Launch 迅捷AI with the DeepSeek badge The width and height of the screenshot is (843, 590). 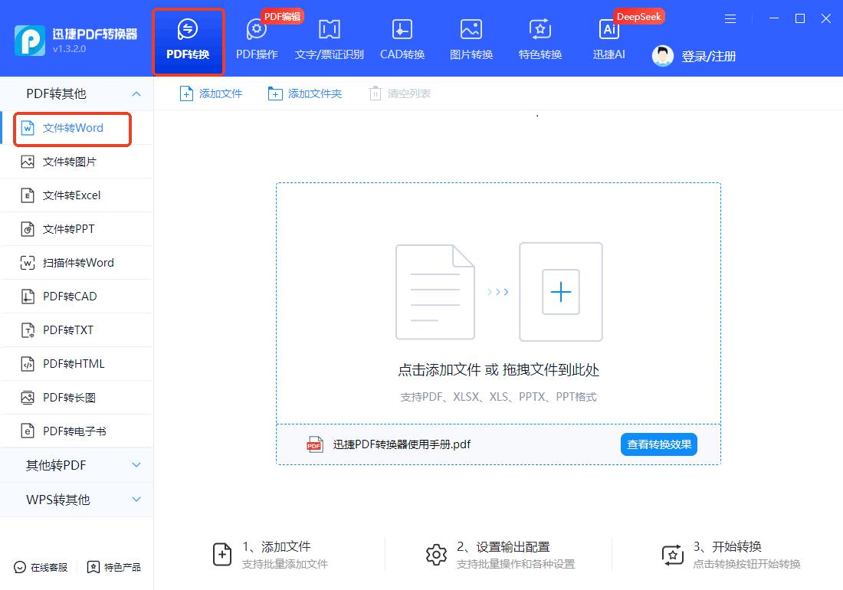click(608, 38)
